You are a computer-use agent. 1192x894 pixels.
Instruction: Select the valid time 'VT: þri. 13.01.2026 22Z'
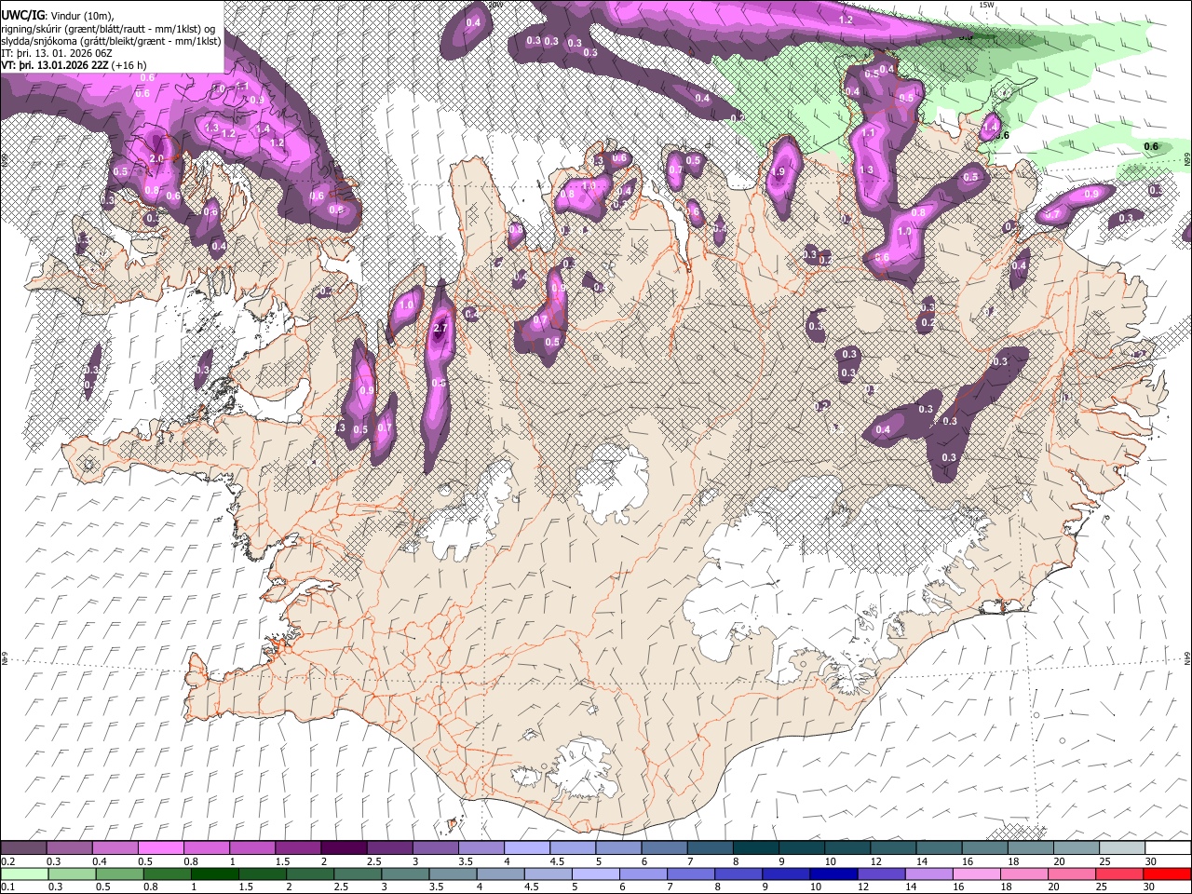coord(56,65)
